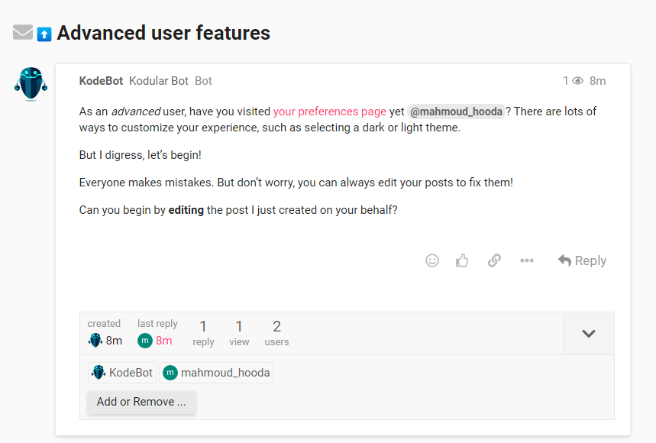
Task: Show more post actions ellipsis
Action: pos(527,260)
